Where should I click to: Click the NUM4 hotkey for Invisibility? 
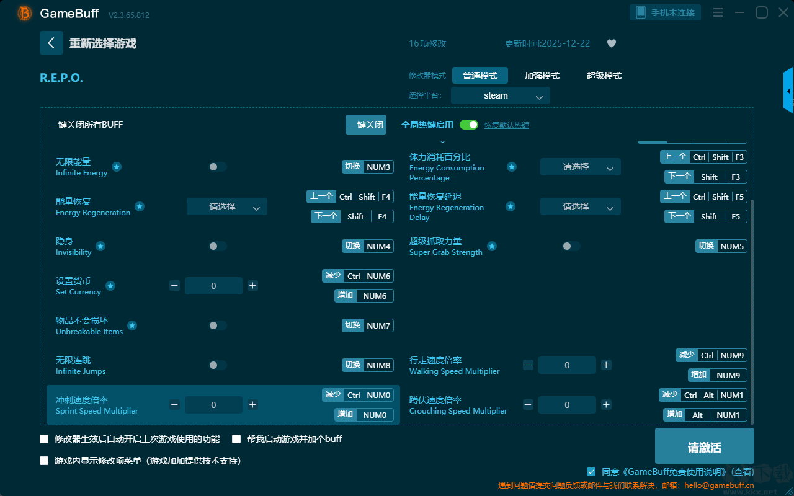pyautogui.click(x=368, y=246)
